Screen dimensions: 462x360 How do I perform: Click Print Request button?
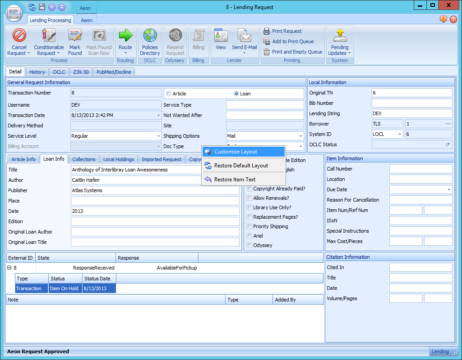[286, 31]
